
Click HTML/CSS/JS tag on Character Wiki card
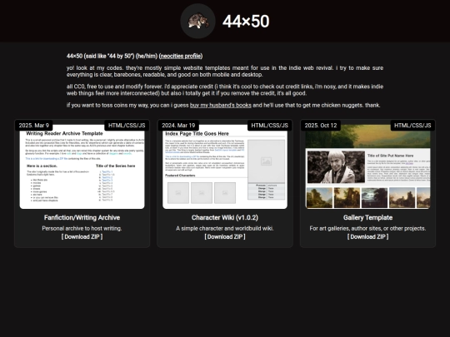[x=269, y=125]
